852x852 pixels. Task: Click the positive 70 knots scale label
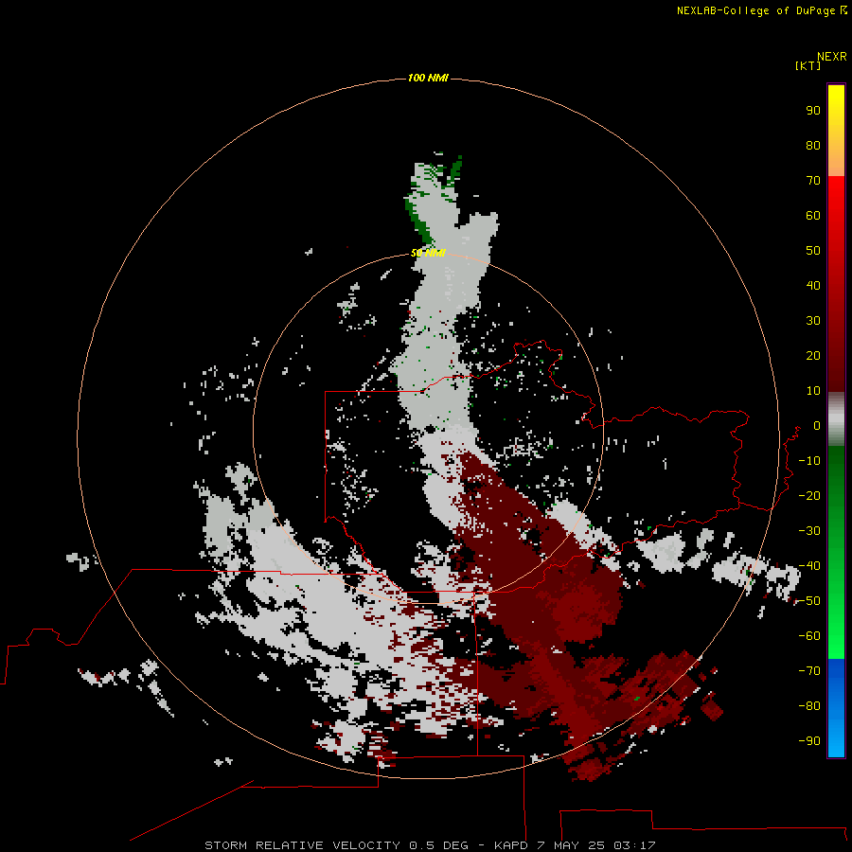pos(813,181)
